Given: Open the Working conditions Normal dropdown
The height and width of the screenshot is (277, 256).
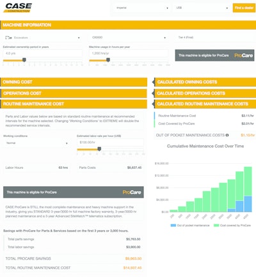Looking at the screenshot, I should click(x=36, y=143).
